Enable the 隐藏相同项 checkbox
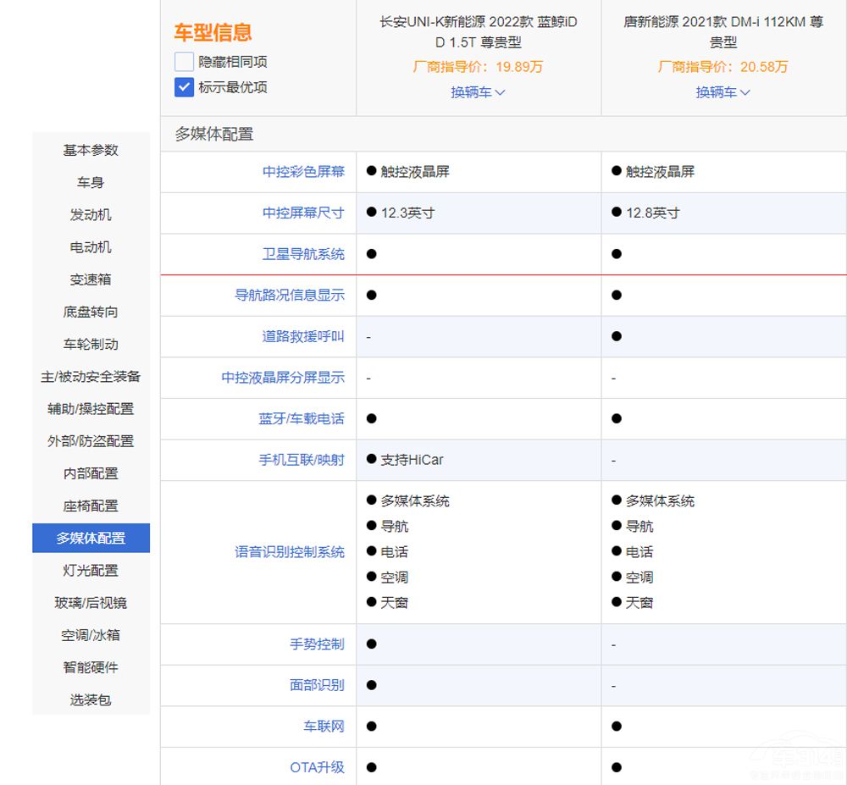The image size is (847, 785). click(183, 61)
